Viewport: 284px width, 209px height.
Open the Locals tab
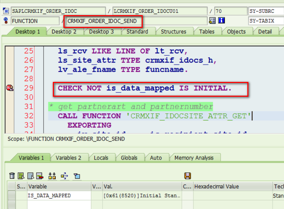(x=101, y=158)
